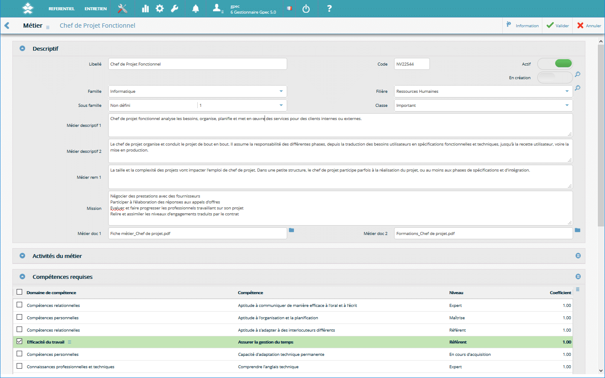Click the Libellé input field
605x378 pixels.
pyautogui.click(x=198, y=64)
